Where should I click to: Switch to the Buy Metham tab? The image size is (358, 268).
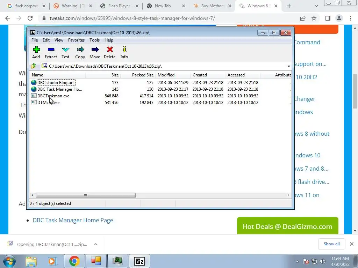213,6
